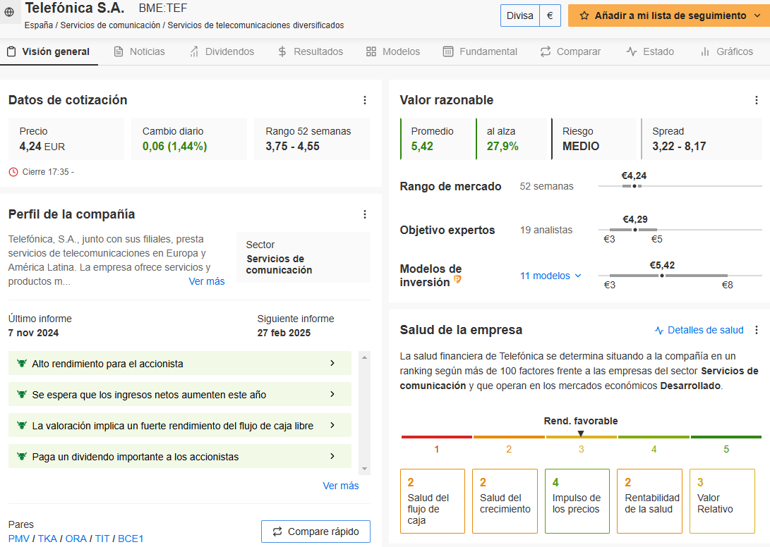This screenshot has width=770, height=547.
Task: Open the Modelos tab
Action: (393, 51)
